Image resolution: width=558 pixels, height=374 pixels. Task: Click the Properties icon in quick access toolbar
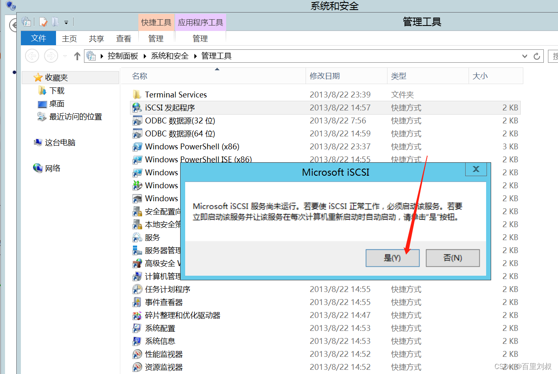(43, 22)
